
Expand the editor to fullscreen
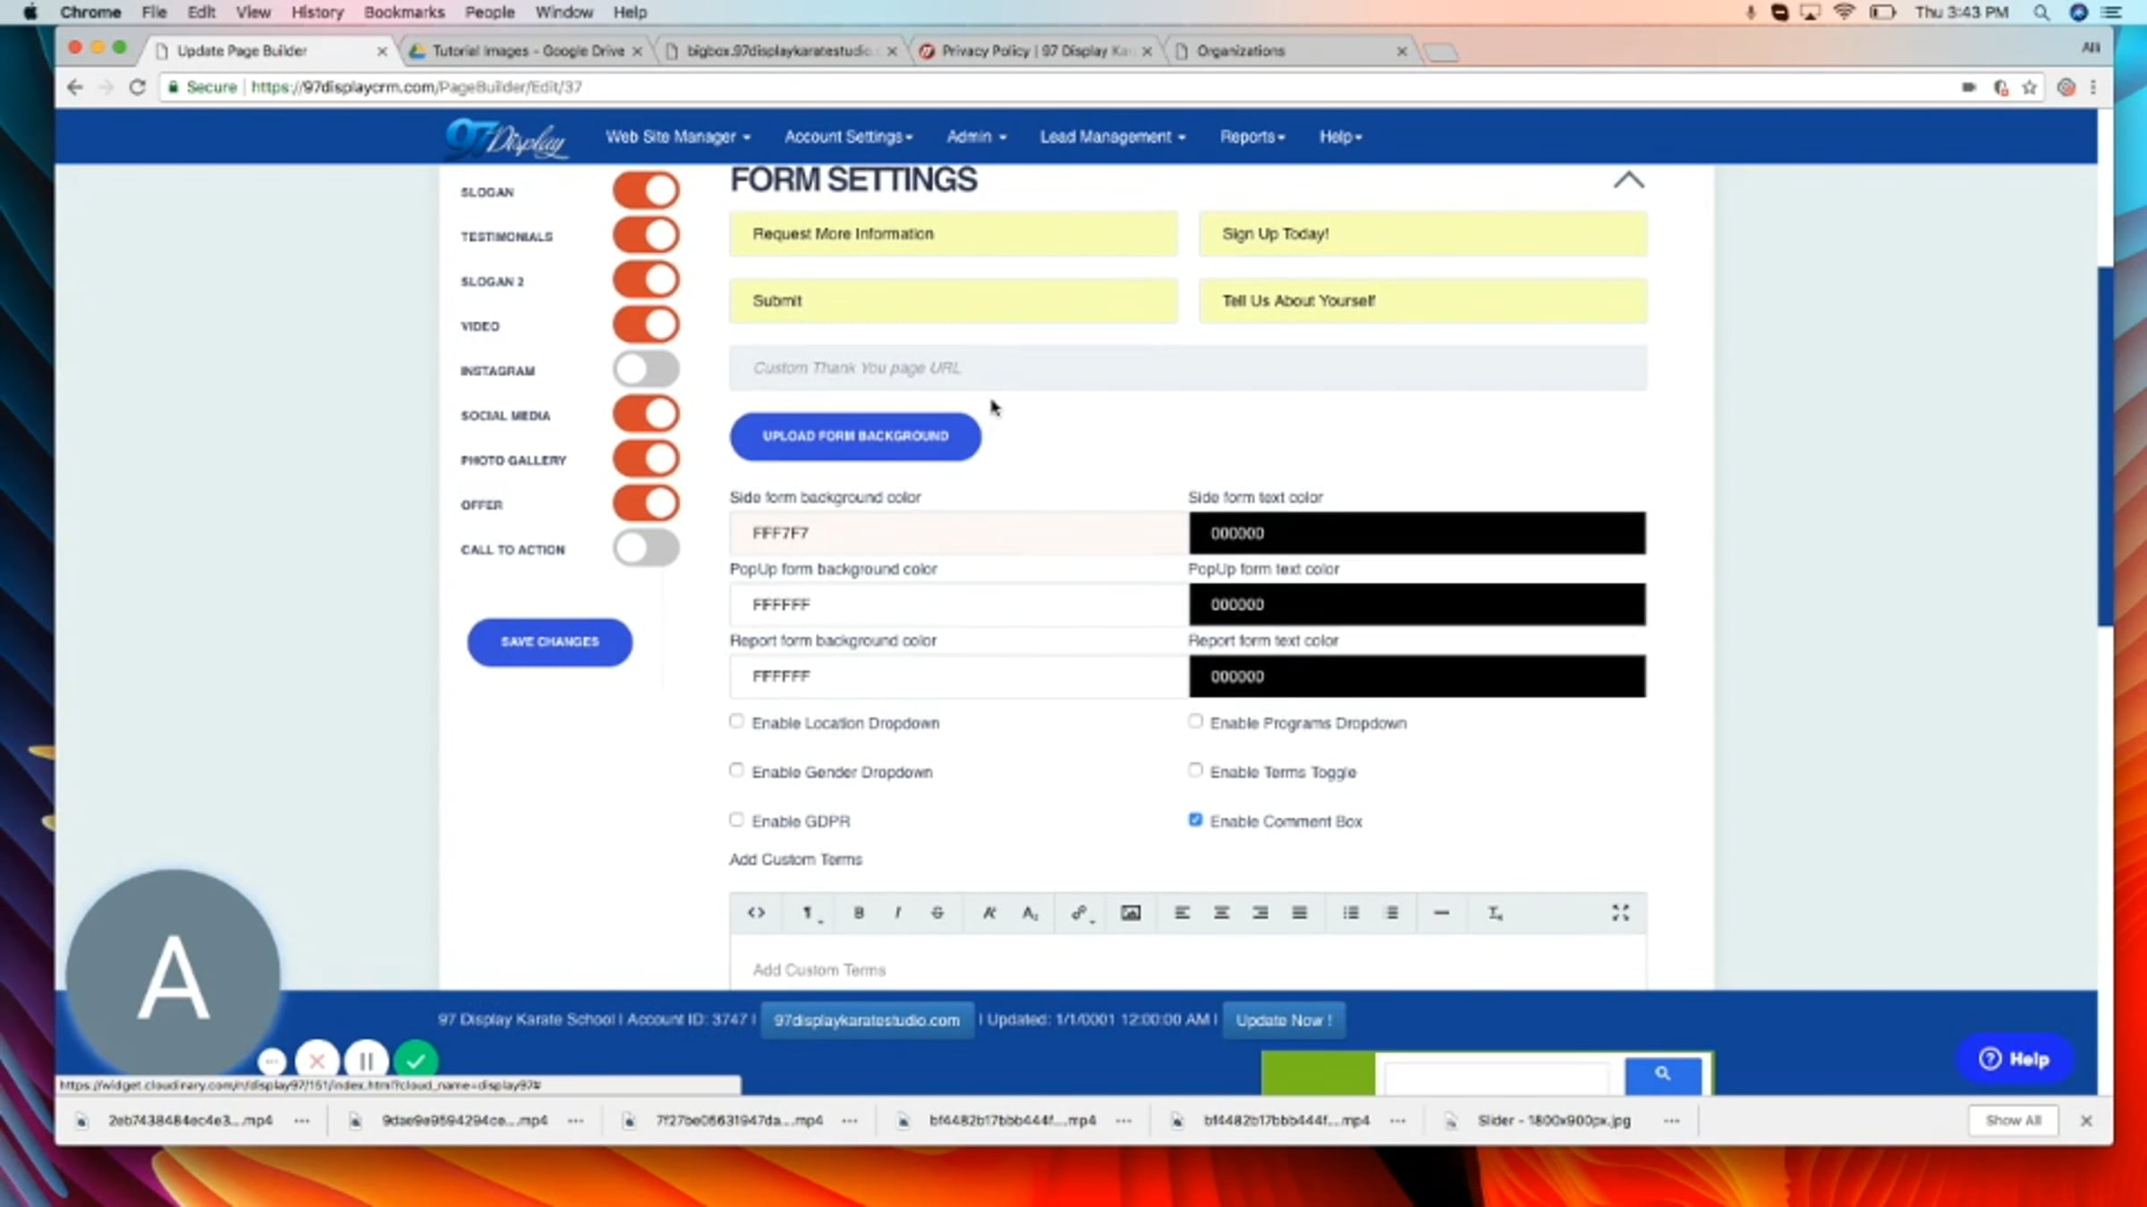click(x=1620, y=913)
